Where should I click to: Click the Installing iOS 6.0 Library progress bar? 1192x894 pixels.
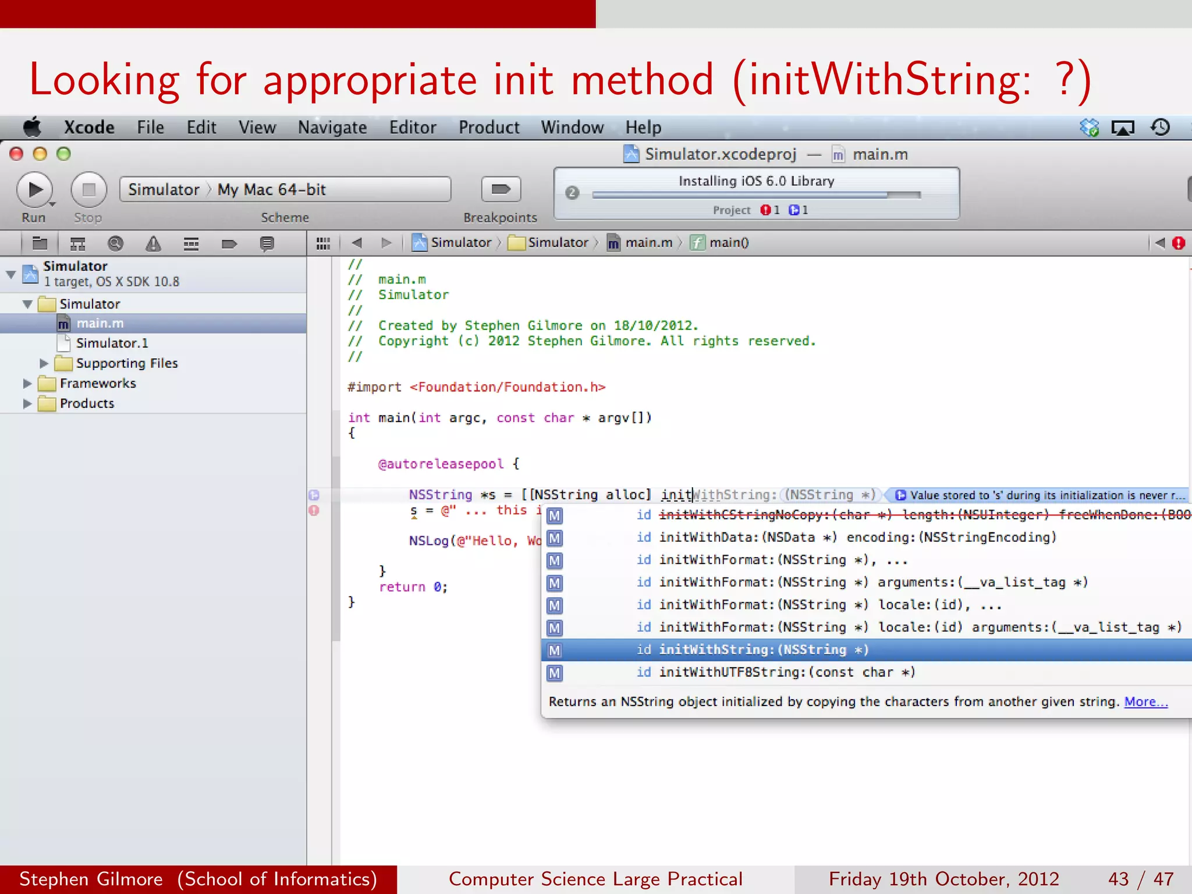pos(756,195)
